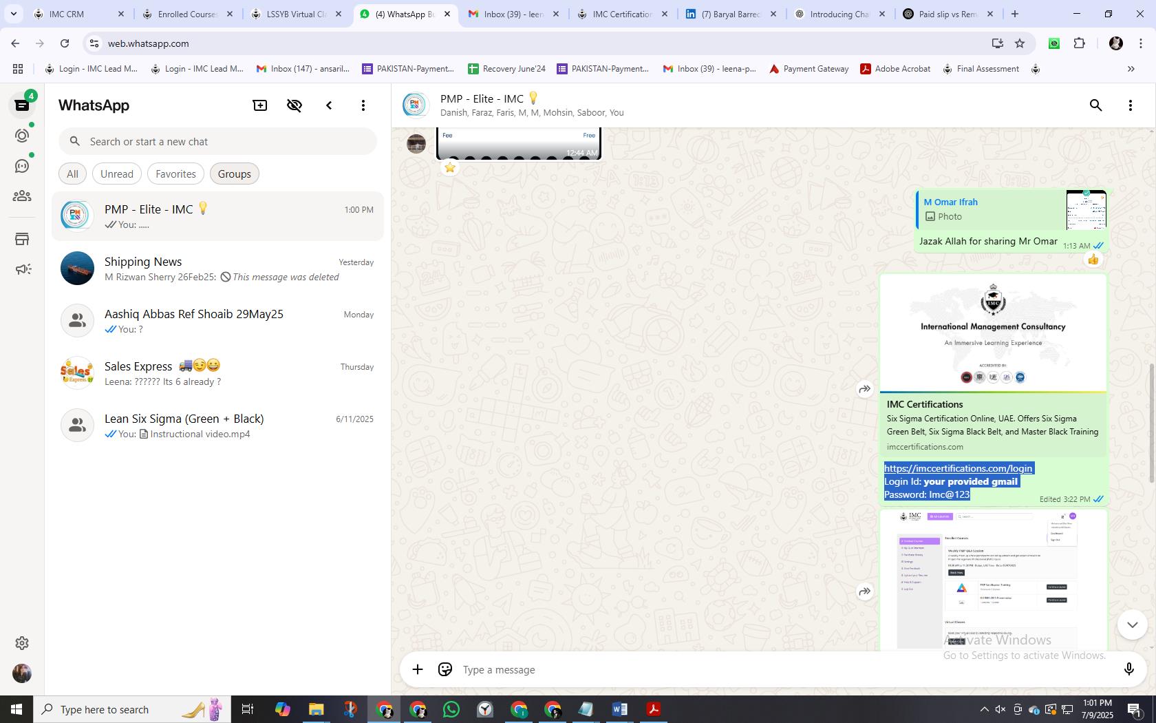Open the Chats icon in WhatsApp sidebar
The width and height of the screenshot is (1156, 723).
(x=22, y=105)
